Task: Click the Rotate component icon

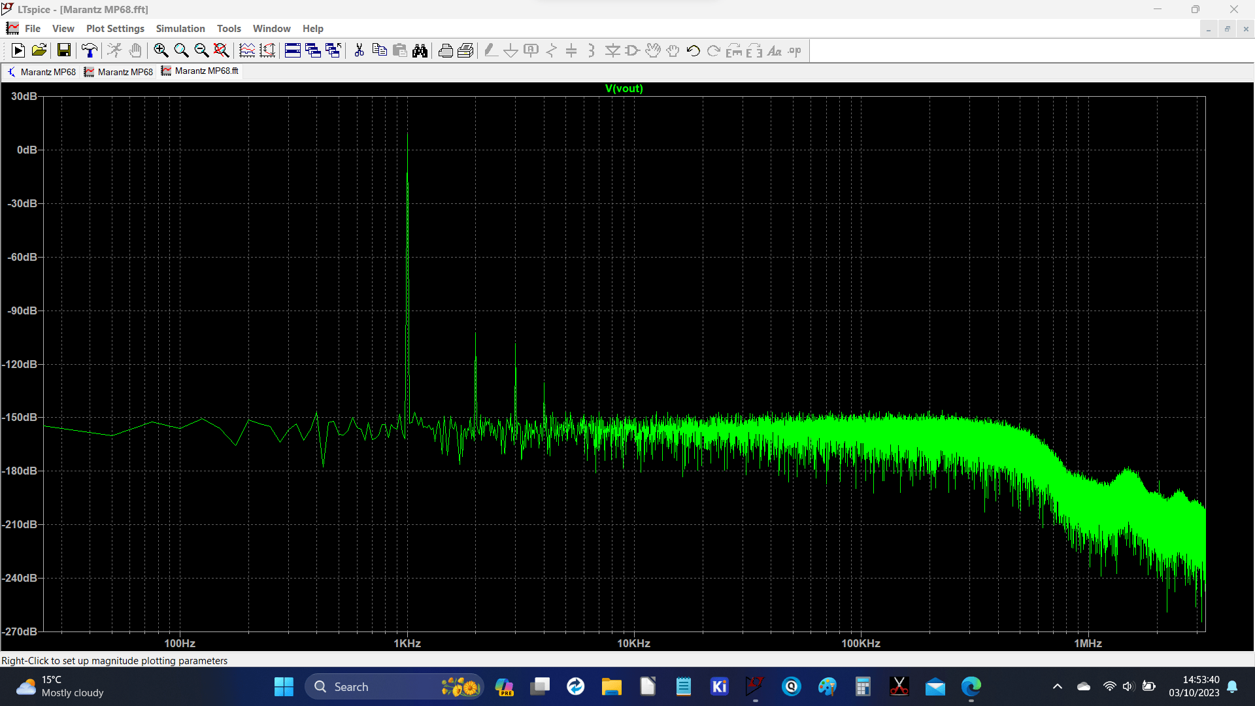Action: point(734,50)
